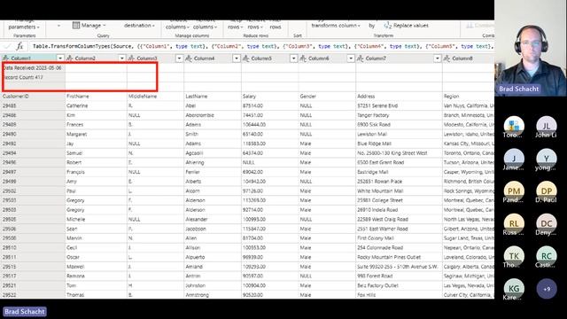
Task: Click the Manage table icon in ribbon
Action: [x=76, y=26]
